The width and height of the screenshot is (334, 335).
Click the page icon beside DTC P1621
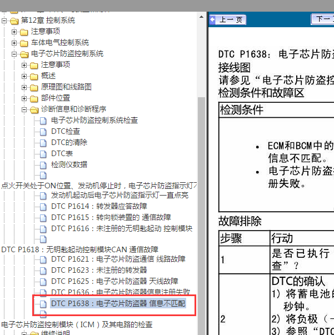pyautogui.click(x=43, y=260)
